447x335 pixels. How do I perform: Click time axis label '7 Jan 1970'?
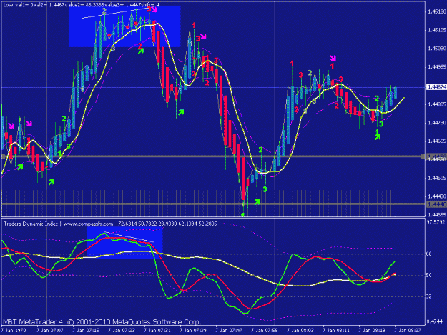pyautogui.click(x=14, y=331)
